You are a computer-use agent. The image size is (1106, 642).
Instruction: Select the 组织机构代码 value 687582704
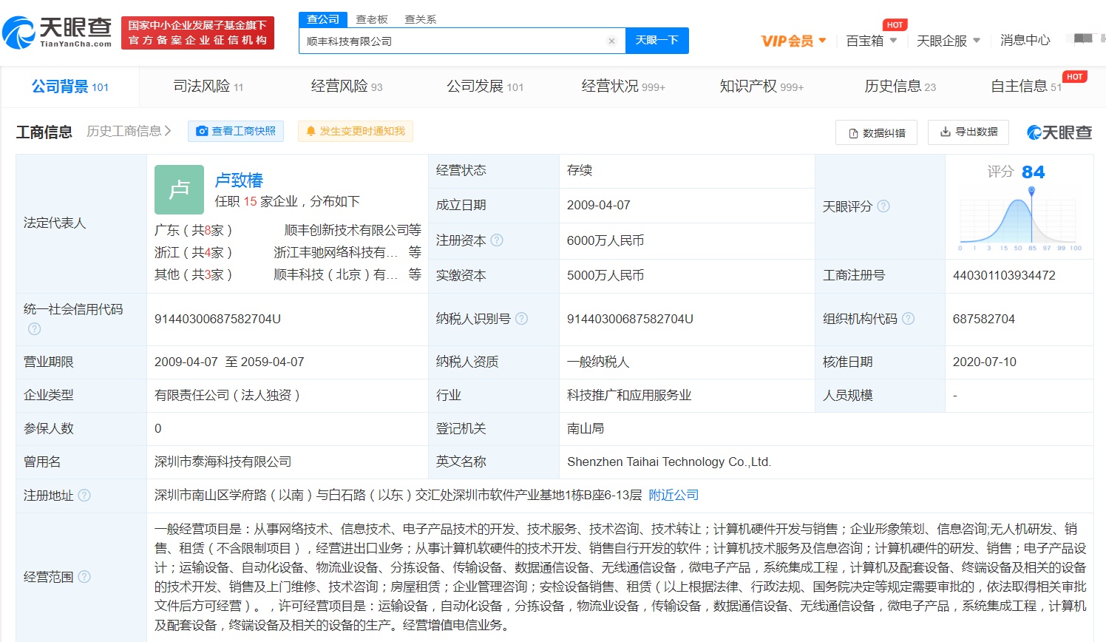tap(983, 319)
